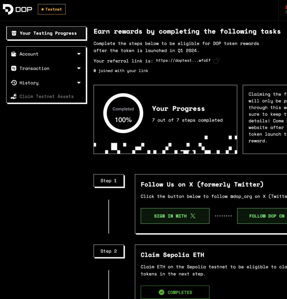287x299 pixels.
Task: Click the X logo in the sign in button
Action: [x=193, y=216]
